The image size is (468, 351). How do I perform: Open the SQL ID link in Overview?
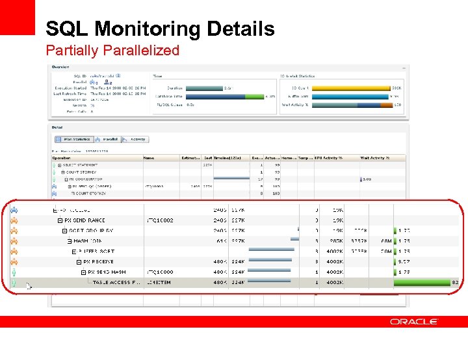[102, 76]
